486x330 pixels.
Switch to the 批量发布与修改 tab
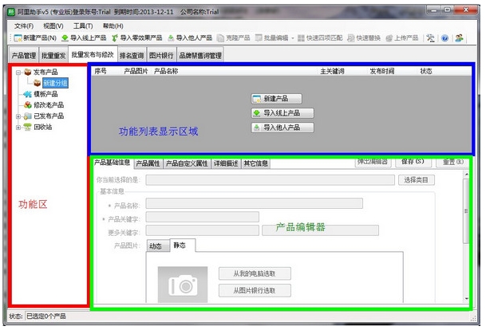click(x=93, y=54)
